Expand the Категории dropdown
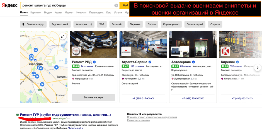This screenshot has height=134, width=262. [x=84, y=24]
